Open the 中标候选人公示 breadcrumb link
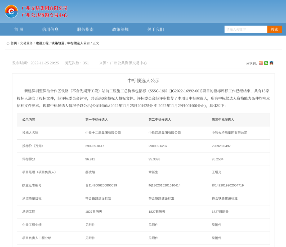 (78, 43)
